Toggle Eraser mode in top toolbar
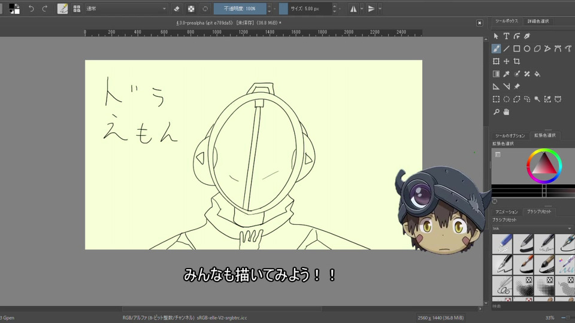 pos(177,8)
